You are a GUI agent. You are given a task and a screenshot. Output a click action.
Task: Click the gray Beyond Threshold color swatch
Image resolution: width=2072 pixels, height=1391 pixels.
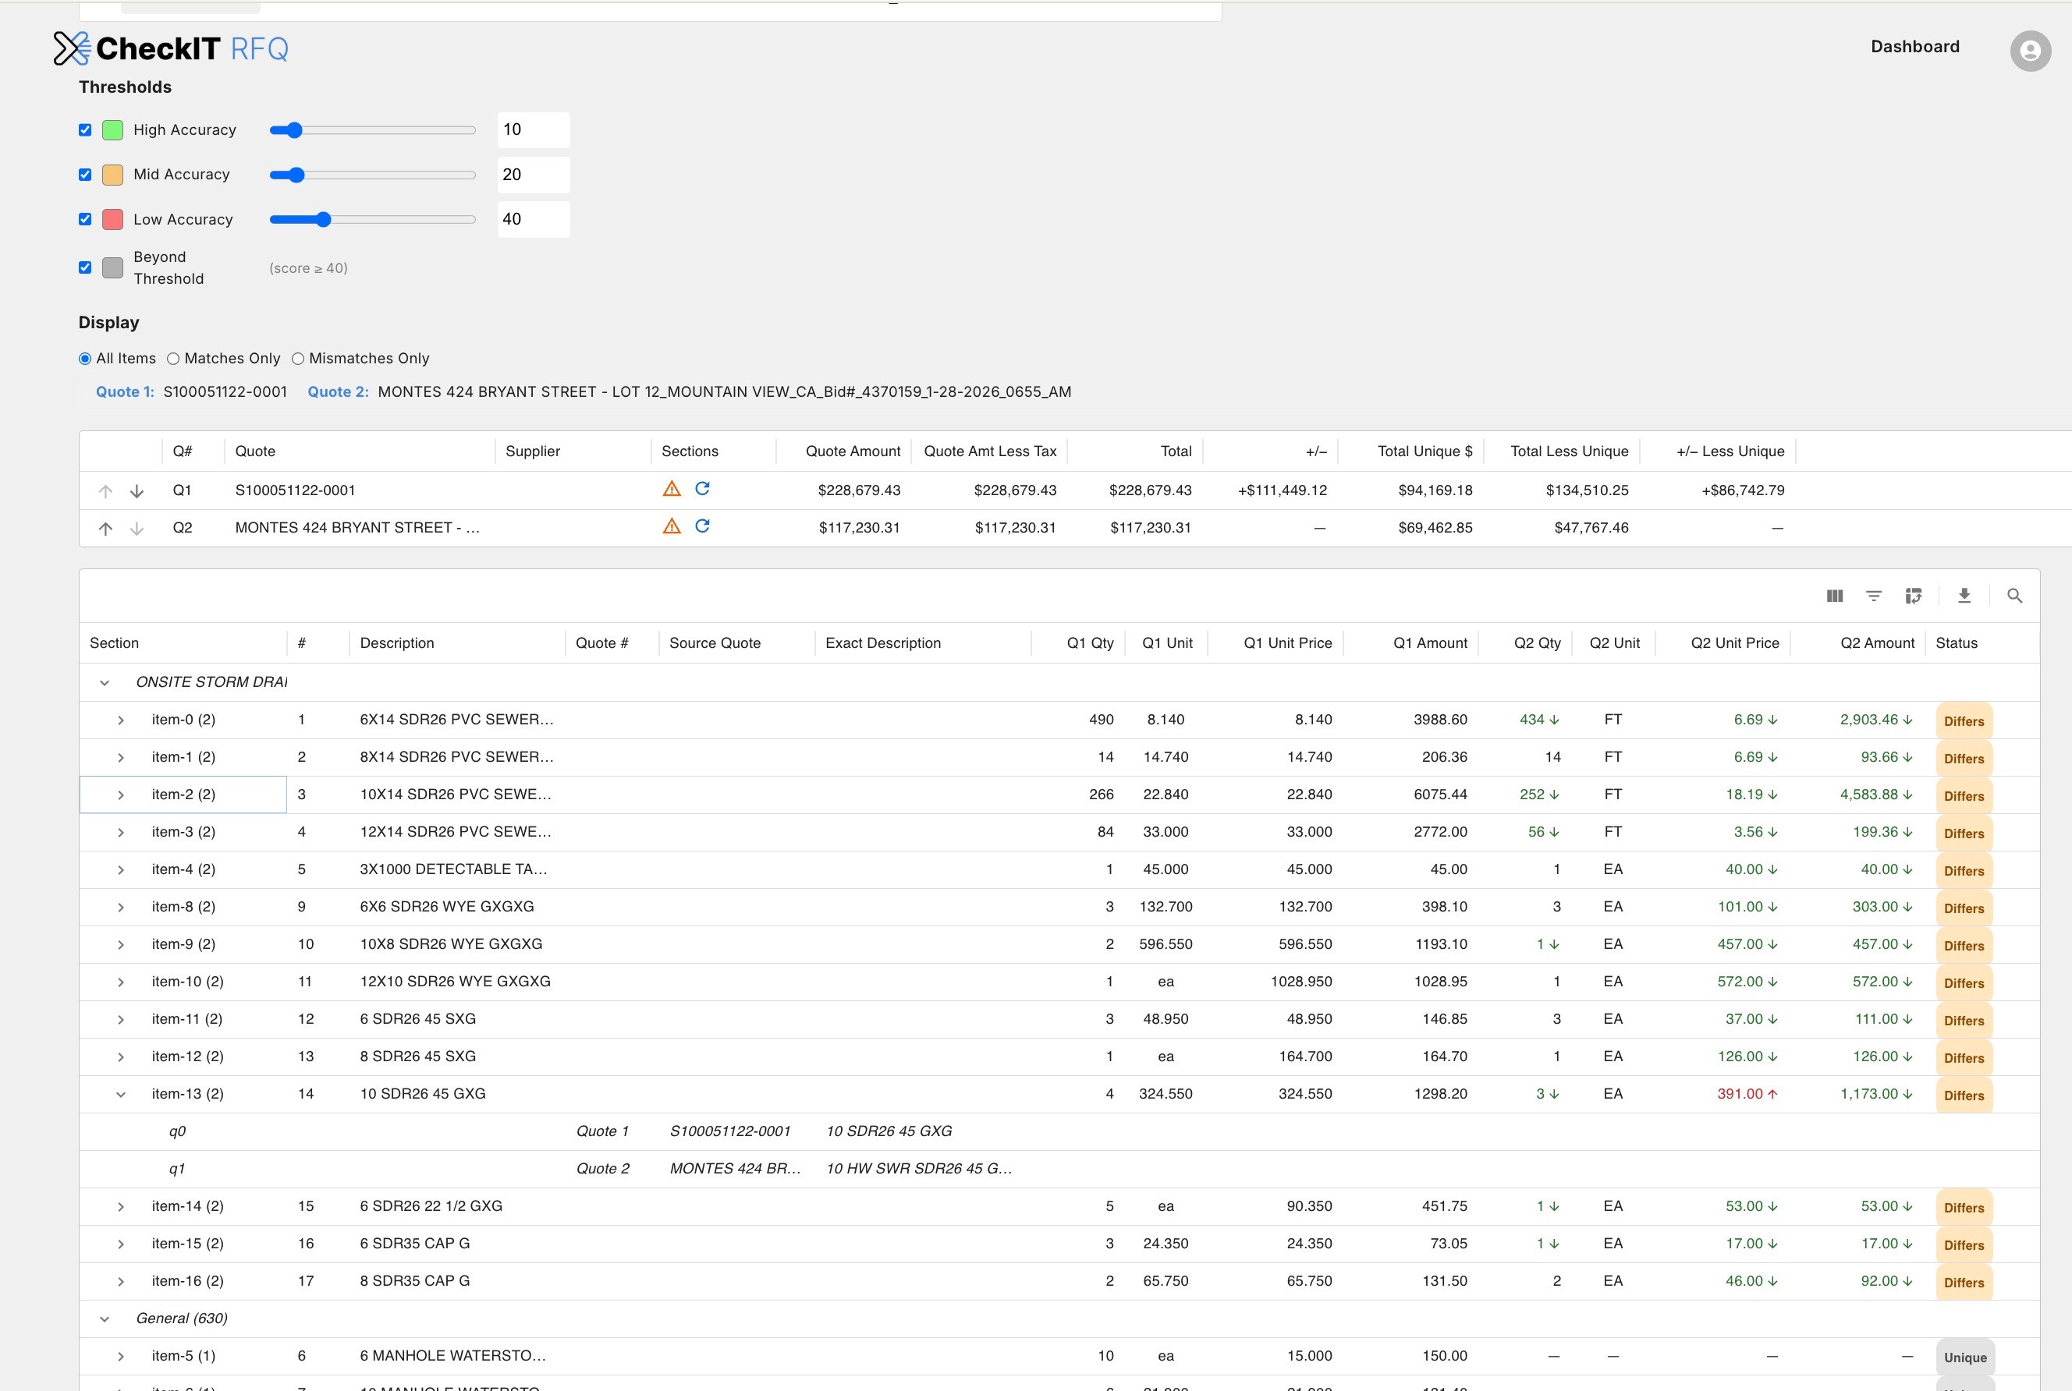[112, 267]
